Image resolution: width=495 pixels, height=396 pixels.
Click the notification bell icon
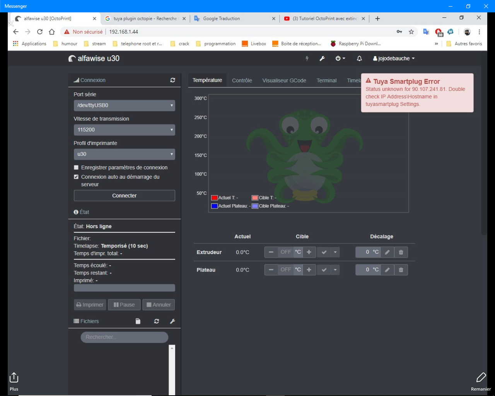click(359, 58)
